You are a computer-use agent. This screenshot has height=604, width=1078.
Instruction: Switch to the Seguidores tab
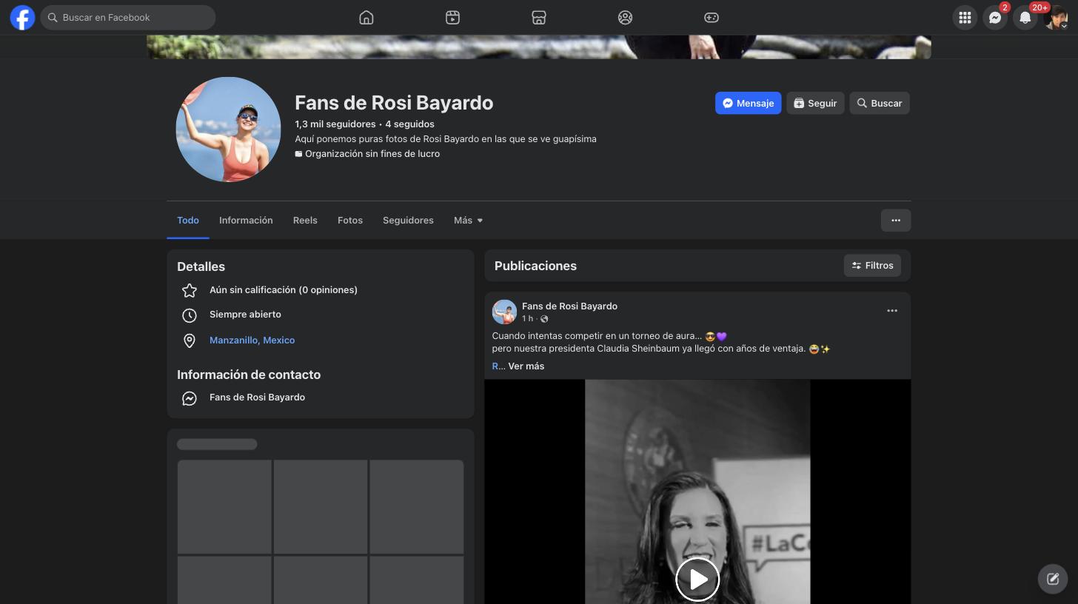coord(408,221)
